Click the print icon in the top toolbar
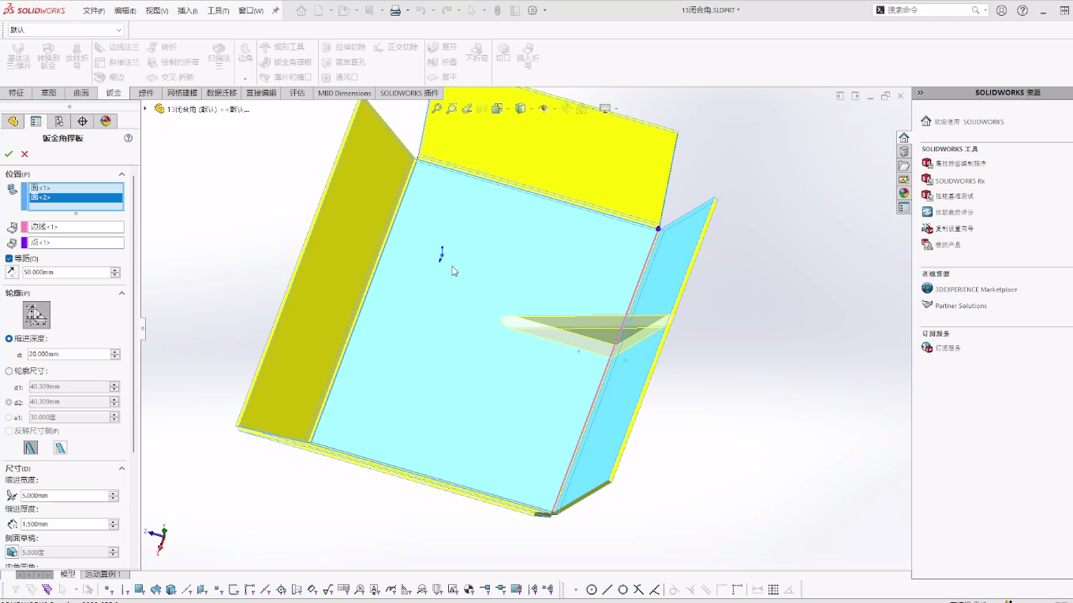The height and width of the screenshot is (603, 1073). [395, 10]
